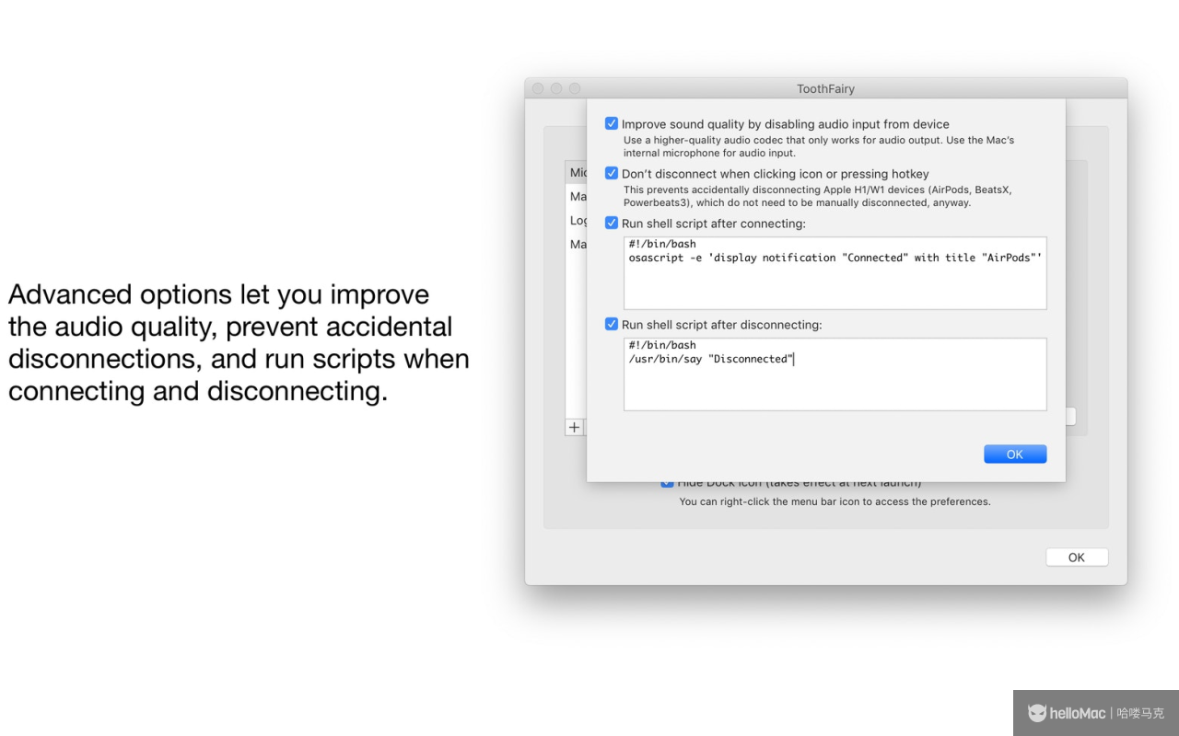
Task: Uncheck Run shell script after connecting
Action: pos(612,223)
